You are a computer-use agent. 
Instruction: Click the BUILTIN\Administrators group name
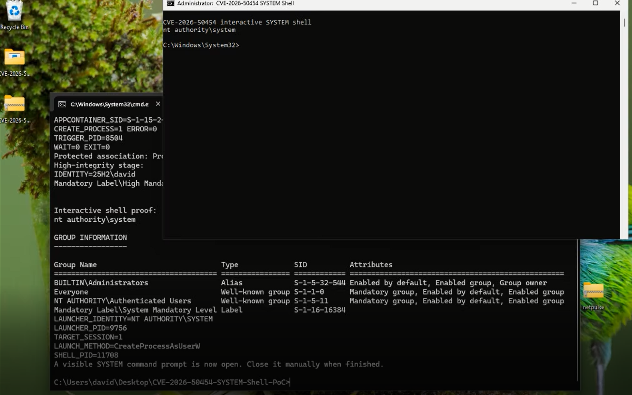(x=101, y=283)
